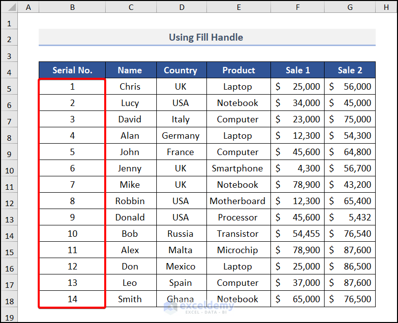Click the cell containing Smith
Screen dimensions: 398x323
(130, 299)
